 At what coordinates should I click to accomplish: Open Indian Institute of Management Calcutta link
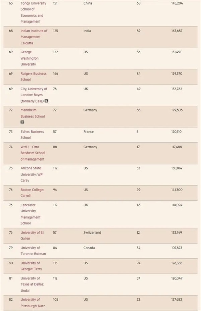pyautogui.click(x=34, y=37)
